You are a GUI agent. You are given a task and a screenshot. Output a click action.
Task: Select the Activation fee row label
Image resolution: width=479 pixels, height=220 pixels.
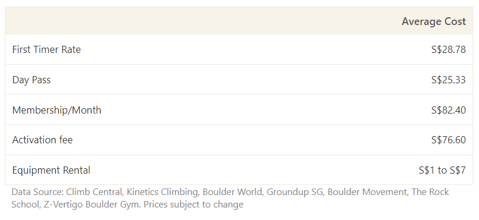tap(42, 140)
